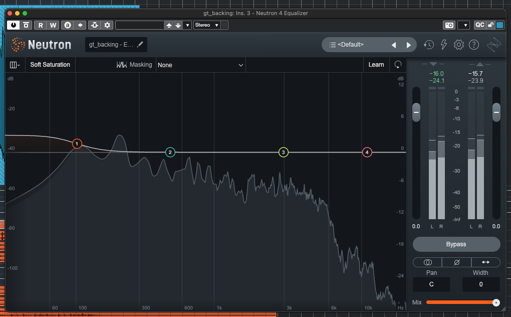
Task: Open Neutron options gear icon
Action: [x=458, y=45]
